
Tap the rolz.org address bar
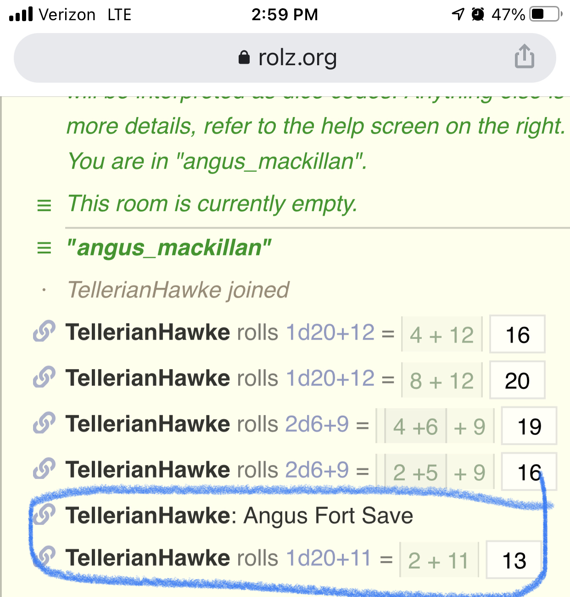pyautogui.click(x=285, y=58)
